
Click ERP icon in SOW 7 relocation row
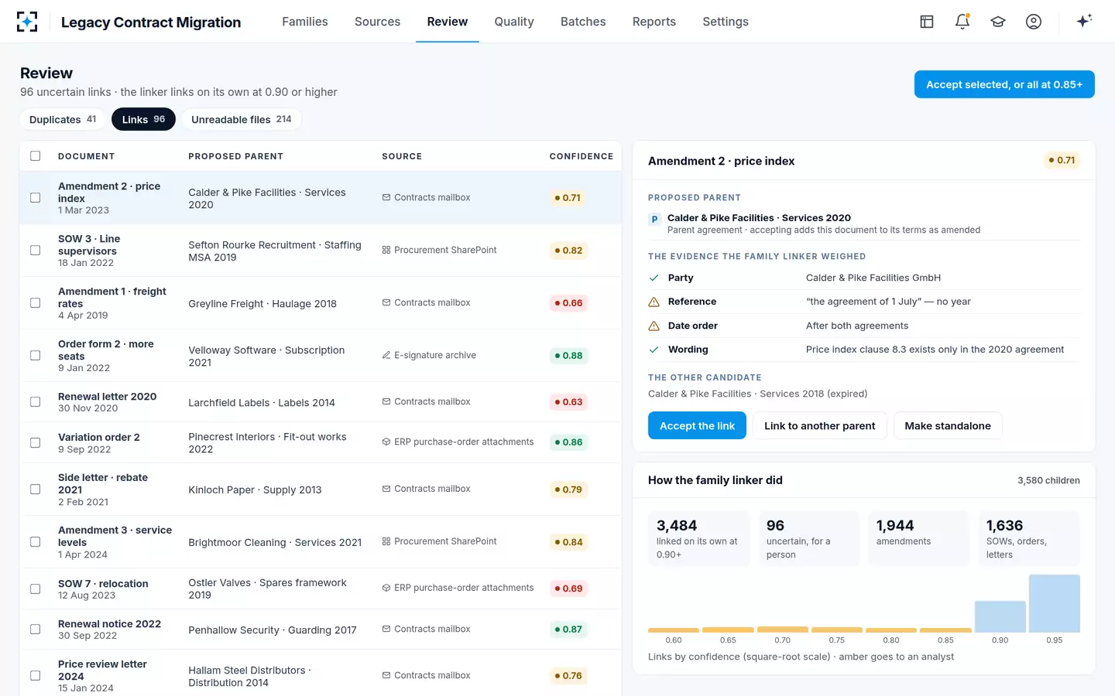[386, 589]
